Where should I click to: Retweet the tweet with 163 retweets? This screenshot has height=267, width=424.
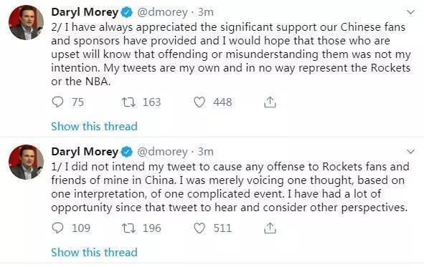(x=128, y=102)
